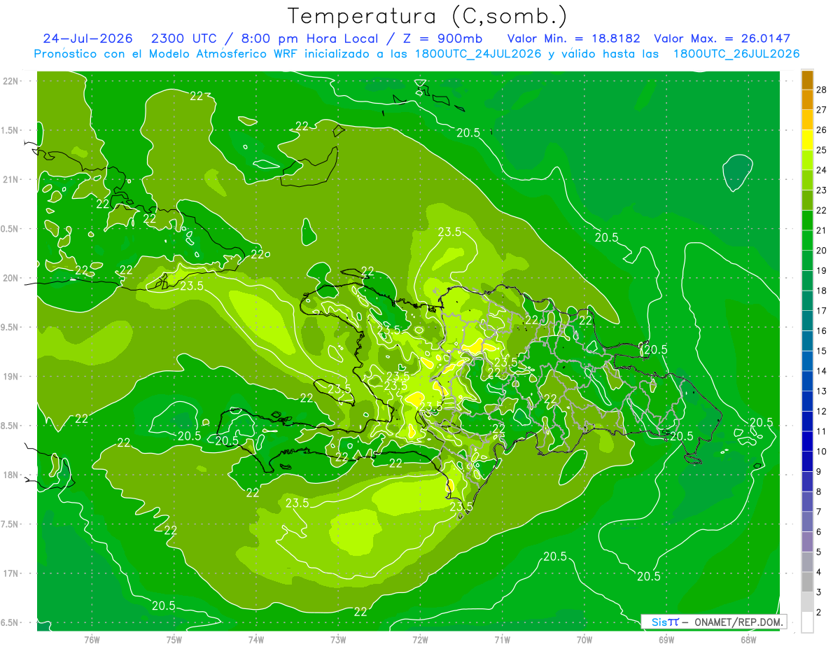
Task: Click the legend value "15"
Action: point(822,351)
